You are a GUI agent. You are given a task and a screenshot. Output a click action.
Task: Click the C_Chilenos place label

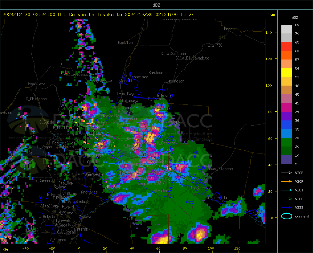coord(36,99)
